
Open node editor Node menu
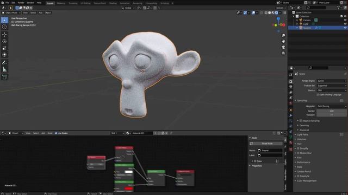coord(50,133)
